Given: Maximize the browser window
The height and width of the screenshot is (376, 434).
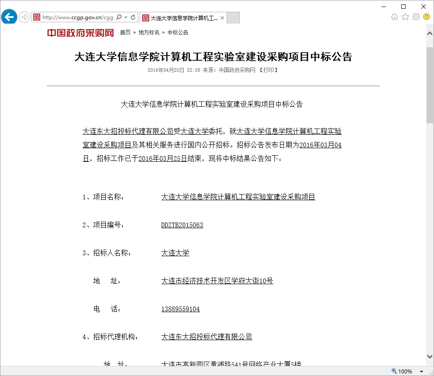Looking at the screenshot, I should point(403,7).
